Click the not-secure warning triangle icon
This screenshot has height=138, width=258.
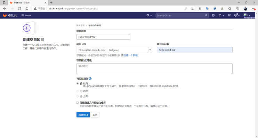tap(35, 9)
